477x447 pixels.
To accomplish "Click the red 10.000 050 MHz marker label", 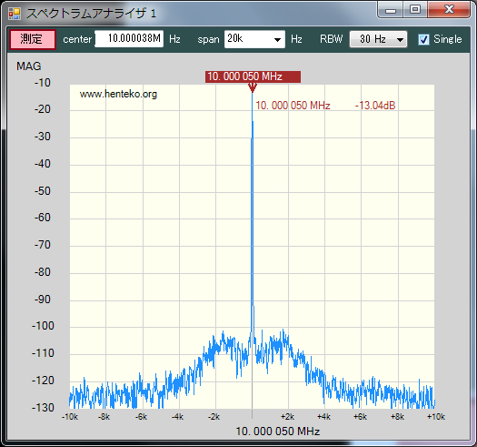I will [253, 76].
